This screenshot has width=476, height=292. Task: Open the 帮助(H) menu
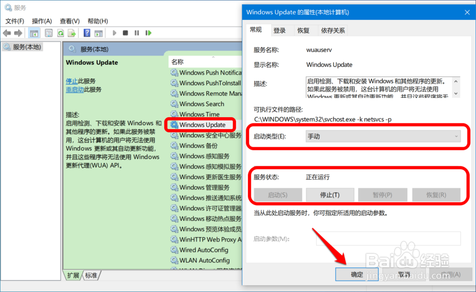coord(98,21)
